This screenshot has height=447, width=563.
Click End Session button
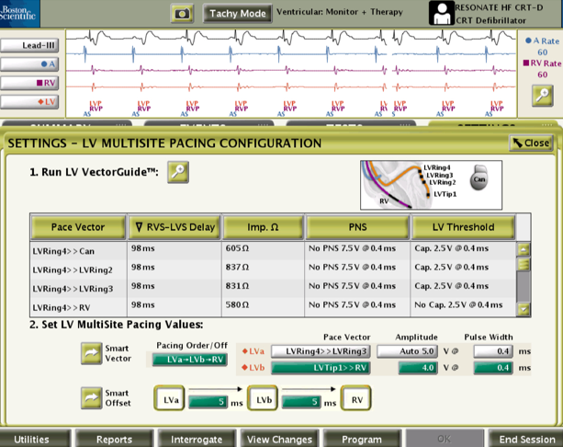click(525, 439)
